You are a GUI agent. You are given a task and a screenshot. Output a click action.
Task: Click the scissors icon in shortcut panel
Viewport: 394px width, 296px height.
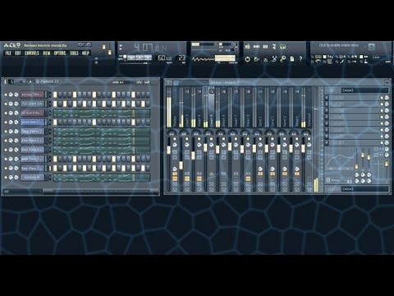274,59
